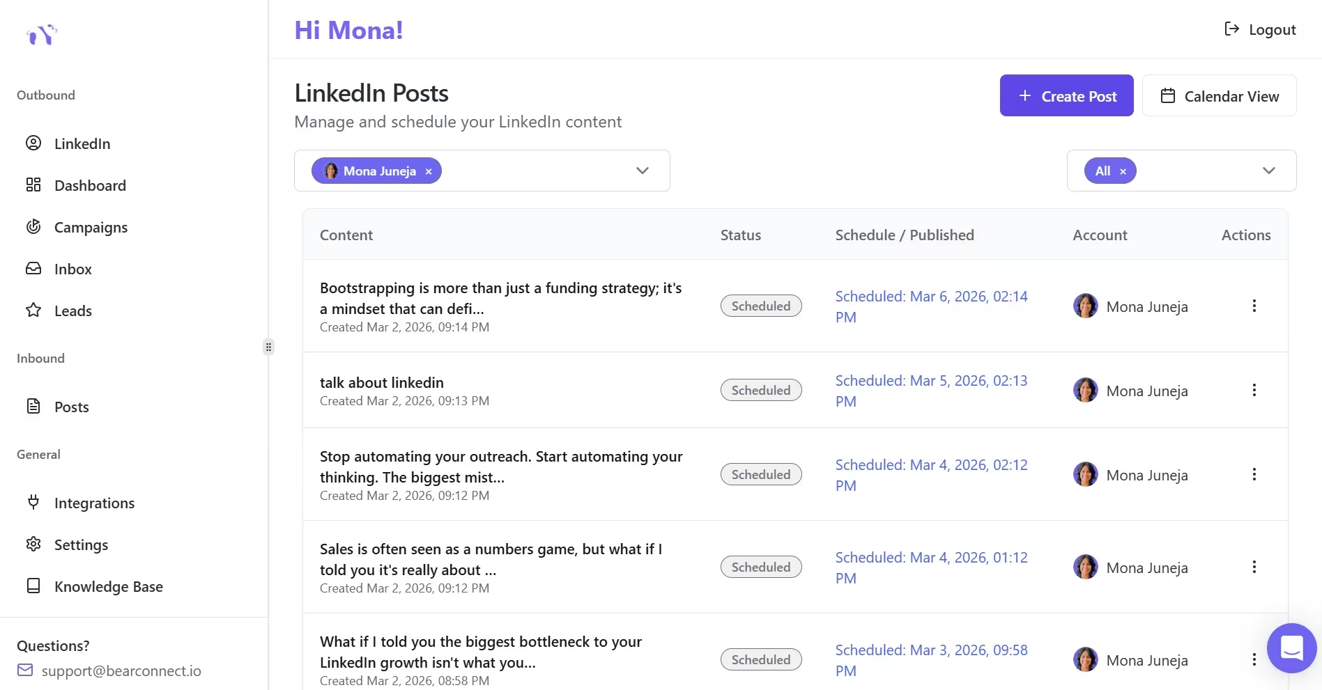Open Settings gear icon

33,544
